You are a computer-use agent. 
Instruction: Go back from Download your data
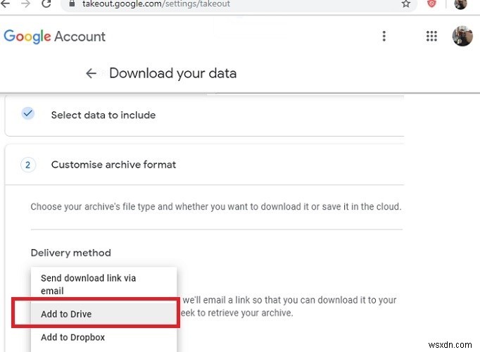pyautogui.click(x=91, y=73)
